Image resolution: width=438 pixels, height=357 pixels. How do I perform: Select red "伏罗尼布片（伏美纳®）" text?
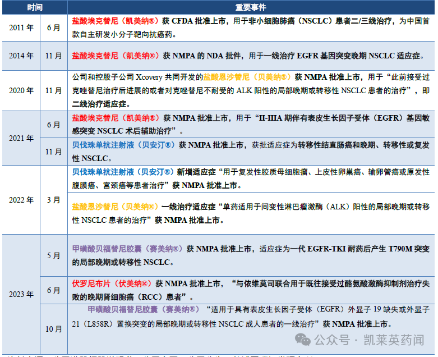(112, 283)
